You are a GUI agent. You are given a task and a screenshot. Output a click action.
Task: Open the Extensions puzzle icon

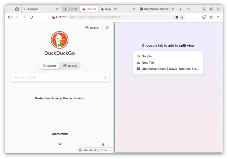211,17
